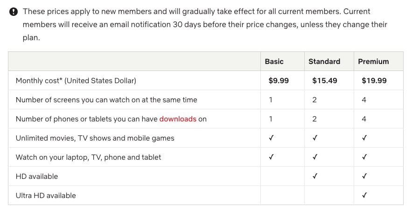Click the Basic plan $9.99 price
The height and width of the screenshot is (220, 412).
(x=279, y=81)
